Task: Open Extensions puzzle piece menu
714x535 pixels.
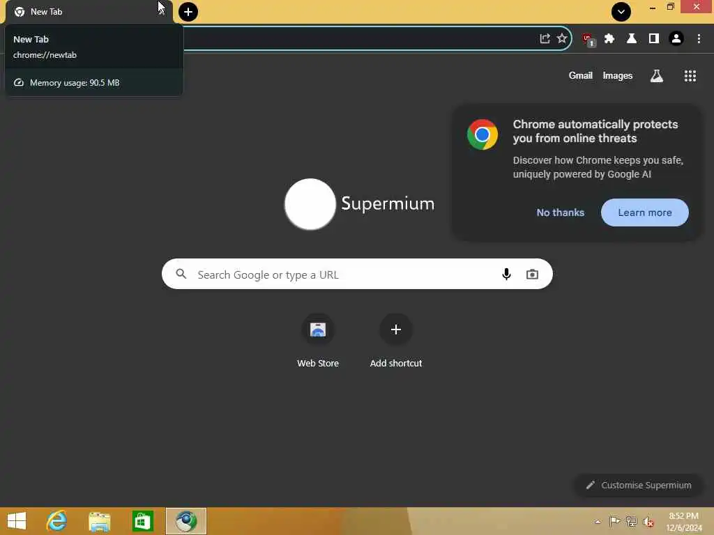Action: pos(609,39)
